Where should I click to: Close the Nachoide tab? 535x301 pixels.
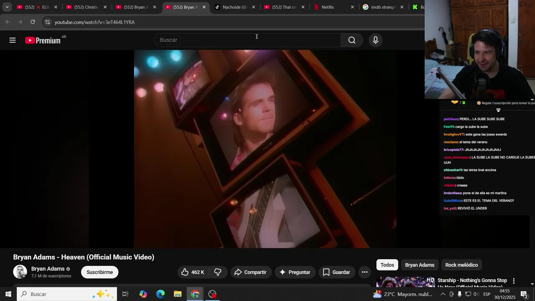[253, 7]
